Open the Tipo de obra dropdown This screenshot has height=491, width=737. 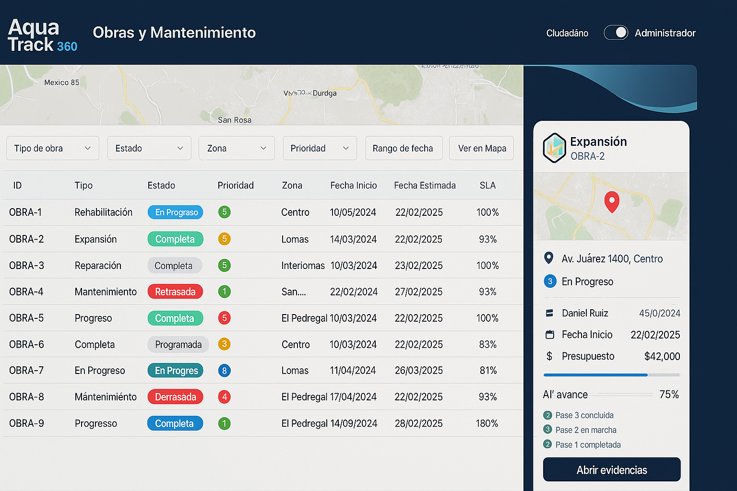pos(53,148)
